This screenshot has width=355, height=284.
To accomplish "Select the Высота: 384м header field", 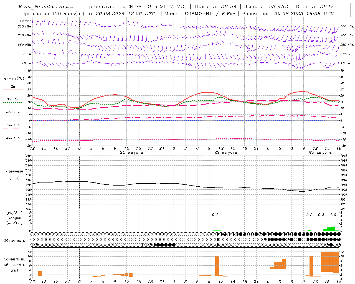I will [315, 7].
